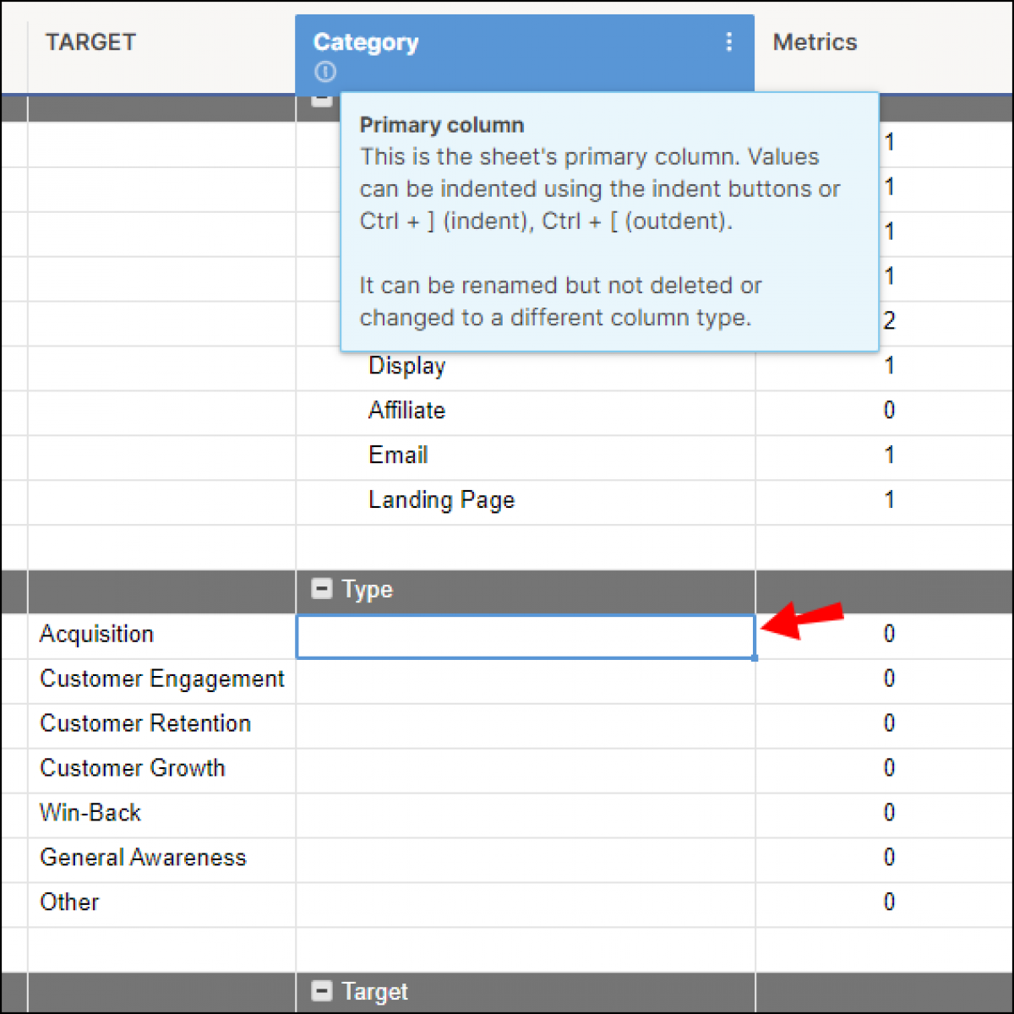Click the empty cell marked by the red arrow
Viewport: 1014px width, 1014px height.
[x=525, y=636]
